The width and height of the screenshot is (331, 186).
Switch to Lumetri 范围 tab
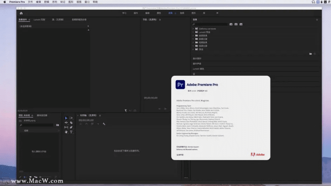[x=40, y=20]
